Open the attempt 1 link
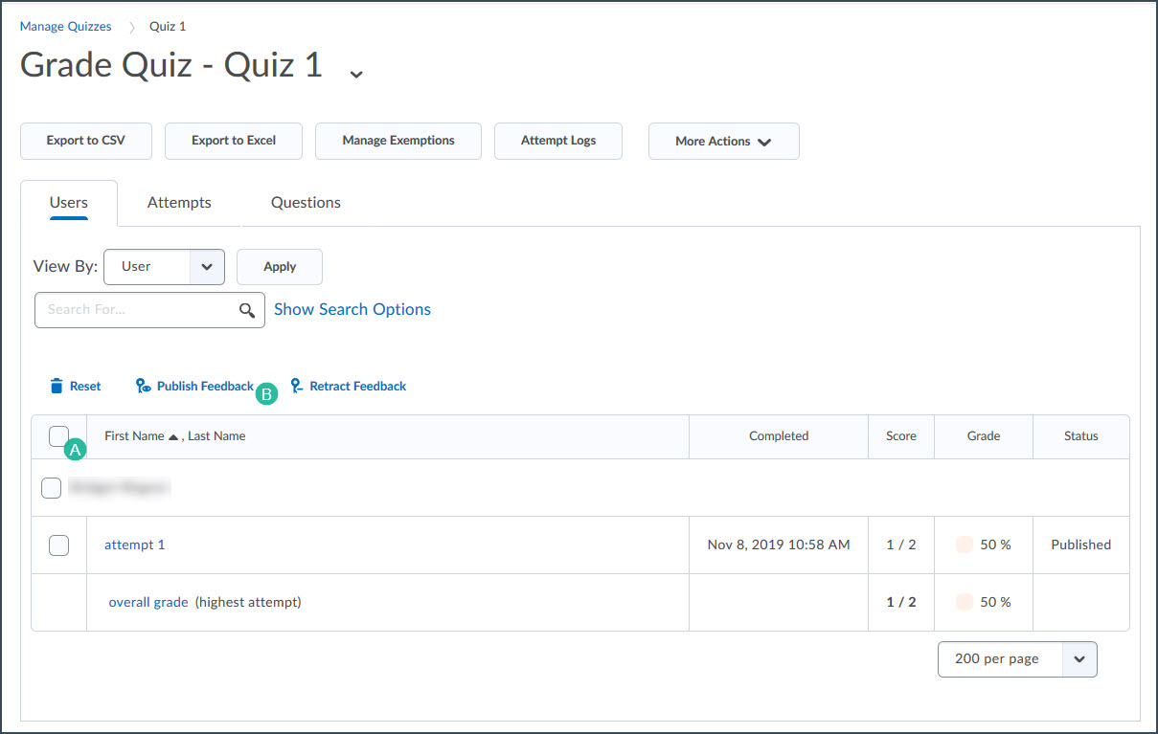Viewport: 1158px width, 734px height. pyautogui.click(x=134, y=545)
